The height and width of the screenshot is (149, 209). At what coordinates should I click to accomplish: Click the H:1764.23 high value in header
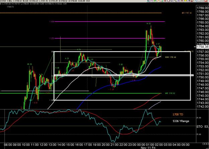33,1
